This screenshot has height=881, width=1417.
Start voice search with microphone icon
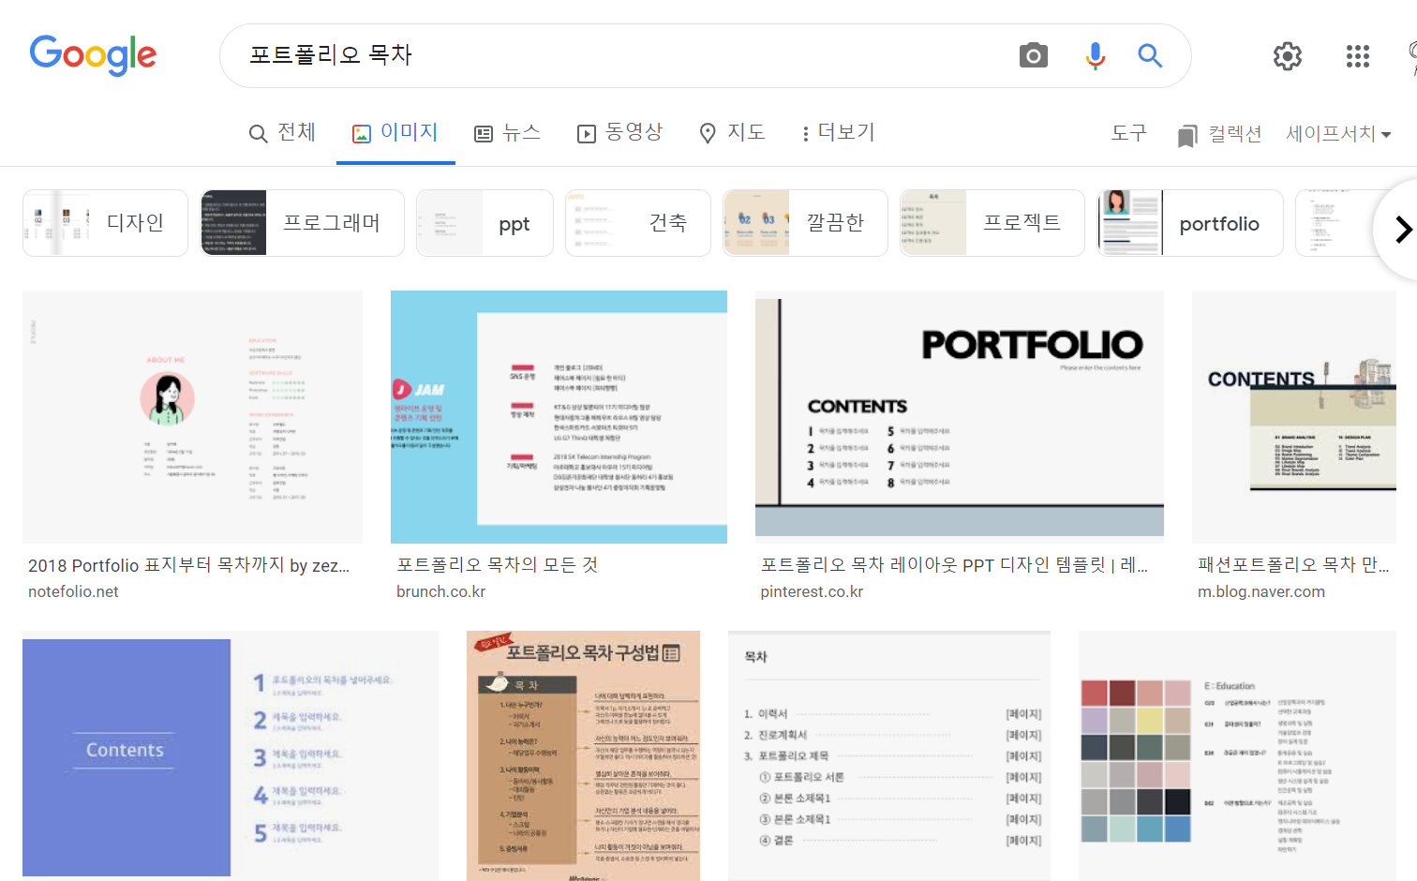pos(1095,56)
